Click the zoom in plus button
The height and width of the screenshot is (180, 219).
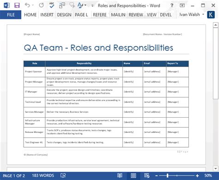click(x=197, y=175)
